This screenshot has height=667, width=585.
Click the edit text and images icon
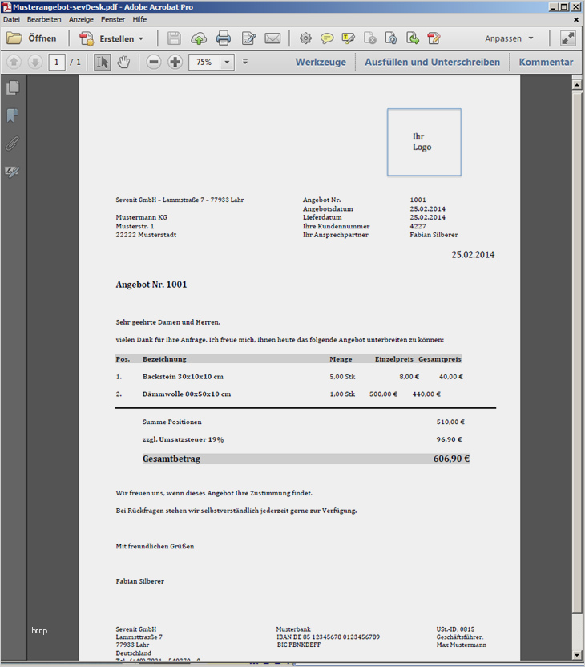[x=248, y=38]
